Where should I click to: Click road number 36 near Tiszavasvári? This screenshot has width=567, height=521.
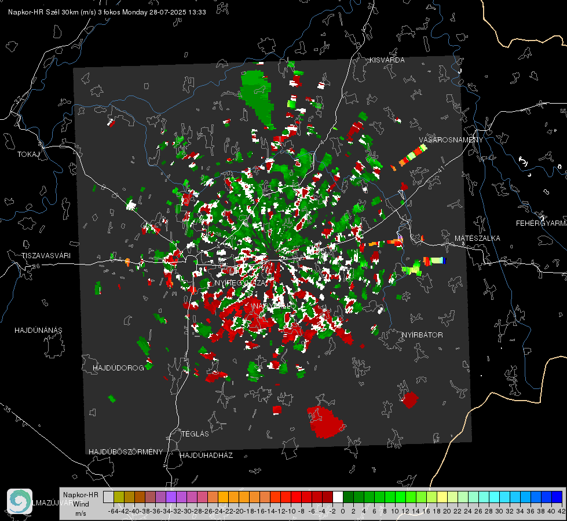[x=36, y=266]
